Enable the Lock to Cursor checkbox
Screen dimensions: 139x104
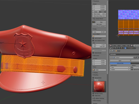(x=93, y=38)
